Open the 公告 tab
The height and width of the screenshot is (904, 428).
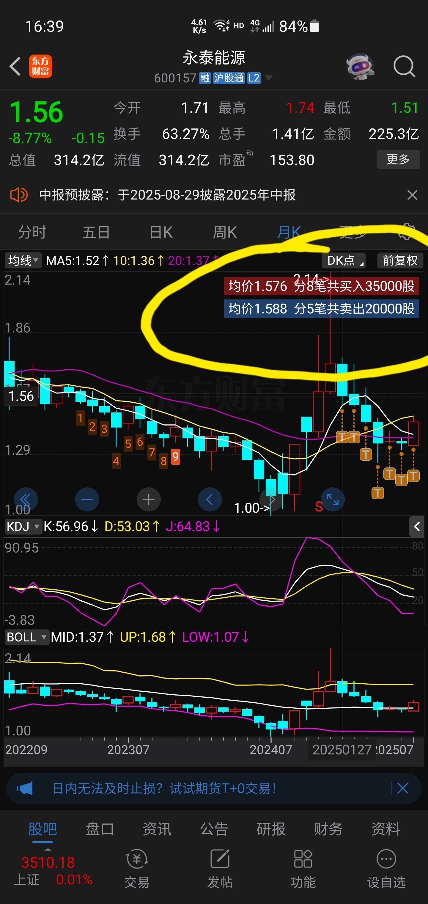click(214, 829)
